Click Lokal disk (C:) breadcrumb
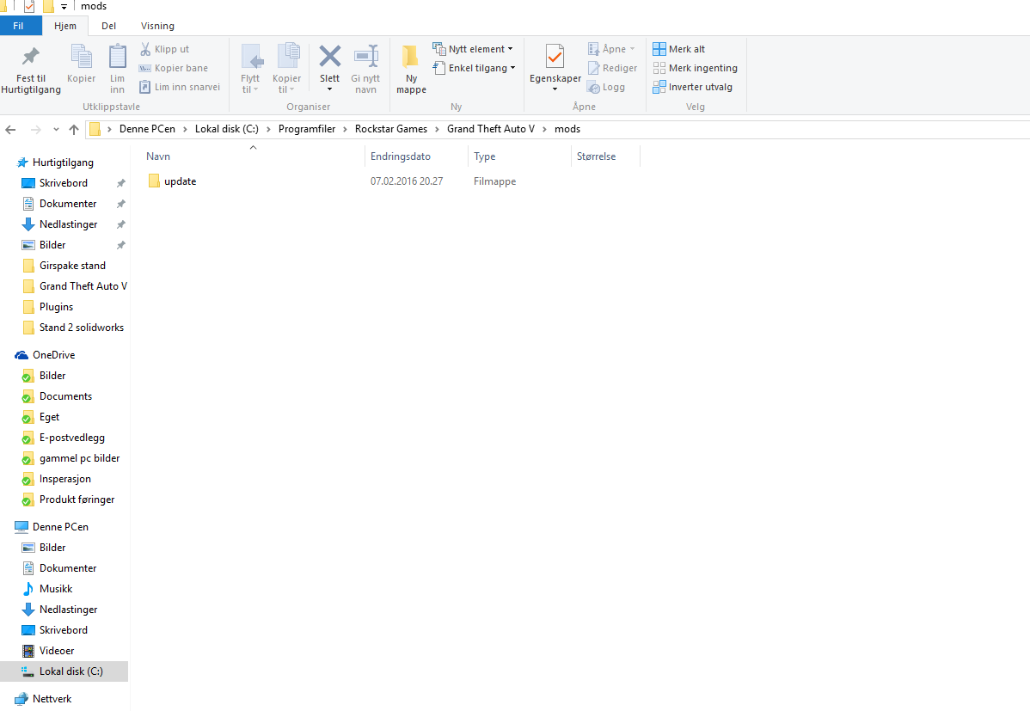The width and height of the screenshot is (1030, 711). click(227, 129)
